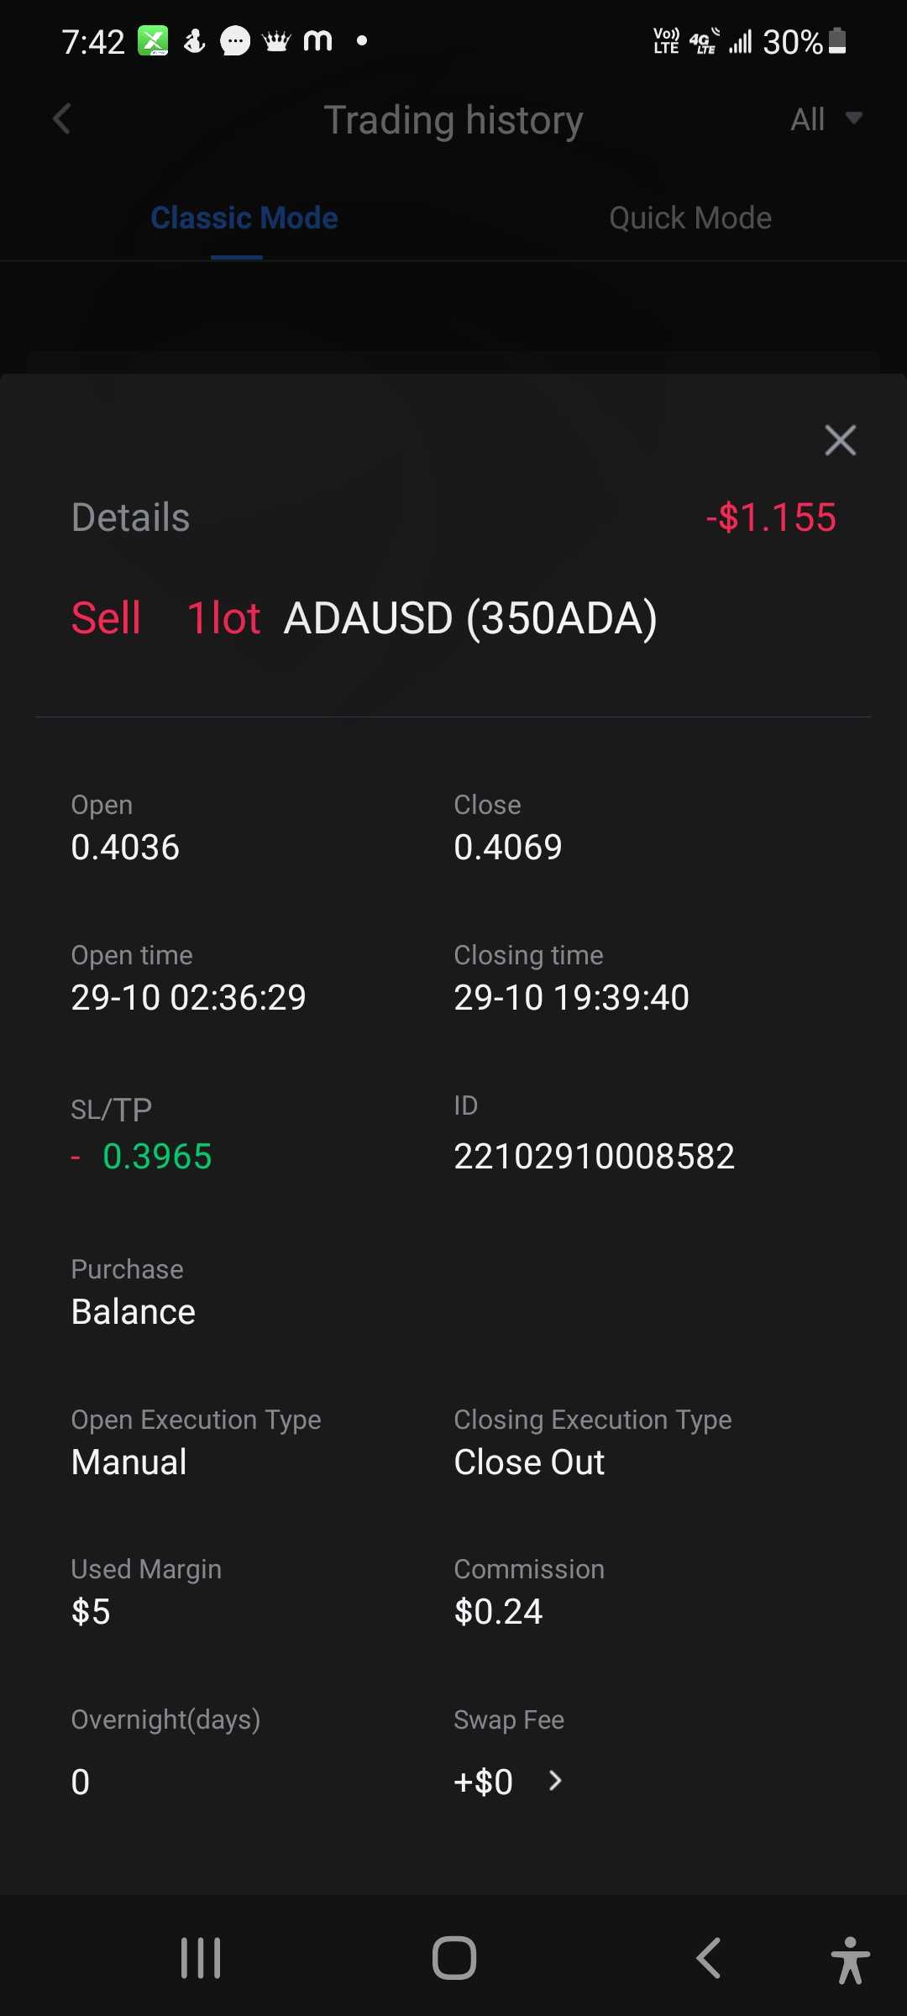Tap the back arrow beside Trading history

point(62,119)
